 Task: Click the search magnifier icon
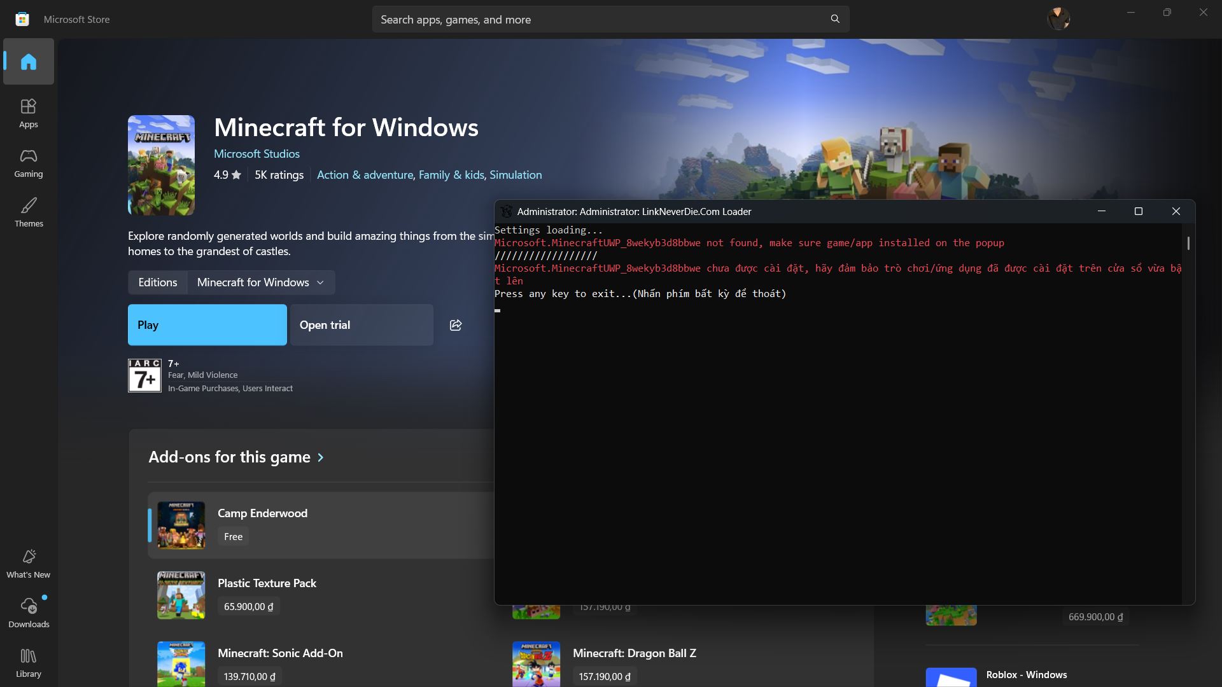click(x=835, y=19)
